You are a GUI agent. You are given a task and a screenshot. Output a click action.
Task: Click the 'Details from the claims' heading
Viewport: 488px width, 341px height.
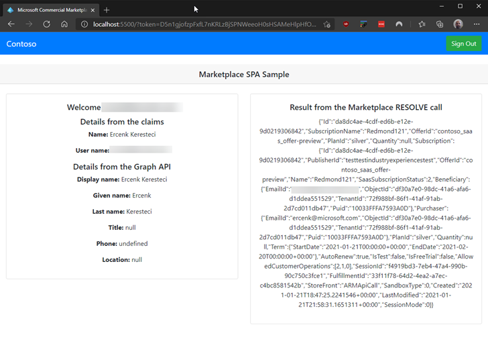click(122, 122)
